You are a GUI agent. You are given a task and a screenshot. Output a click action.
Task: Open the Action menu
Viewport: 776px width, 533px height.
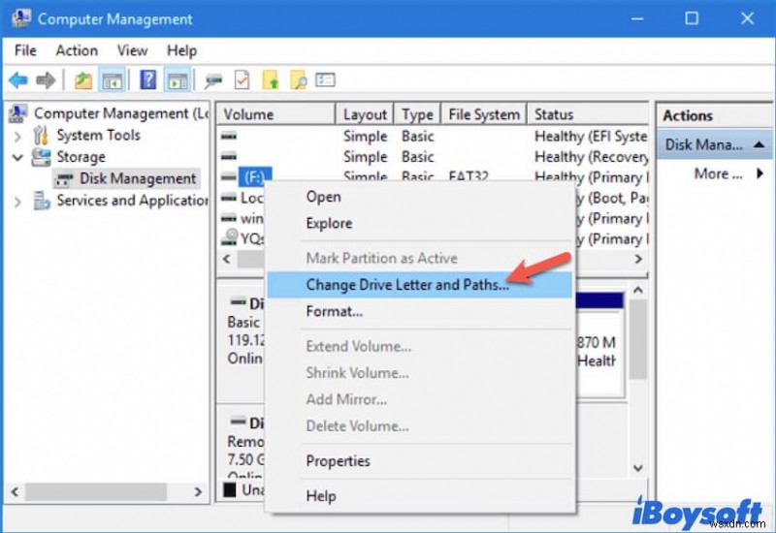click(77, 50)
